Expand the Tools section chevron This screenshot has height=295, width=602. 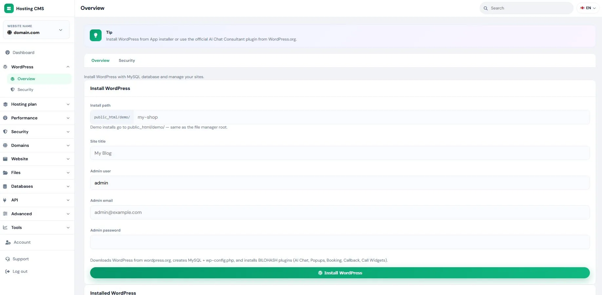[x=68, y=228]
